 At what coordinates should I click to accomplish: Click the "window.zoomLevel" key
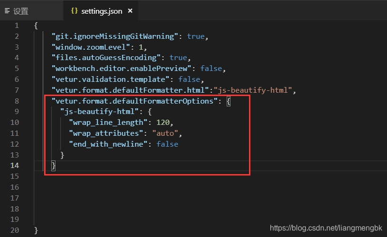(x=91, y=47)
